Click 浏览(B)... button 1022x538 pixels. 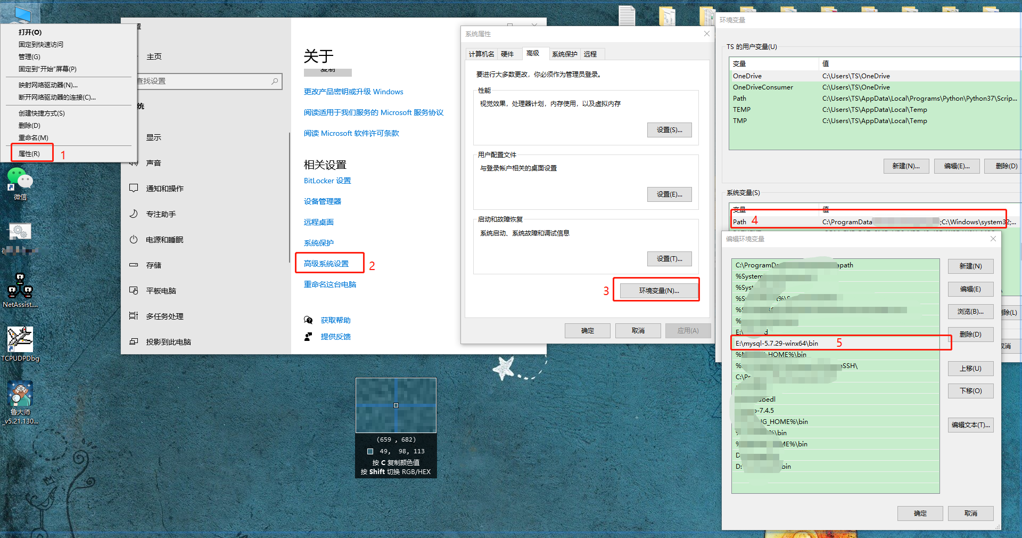[970, 312]
